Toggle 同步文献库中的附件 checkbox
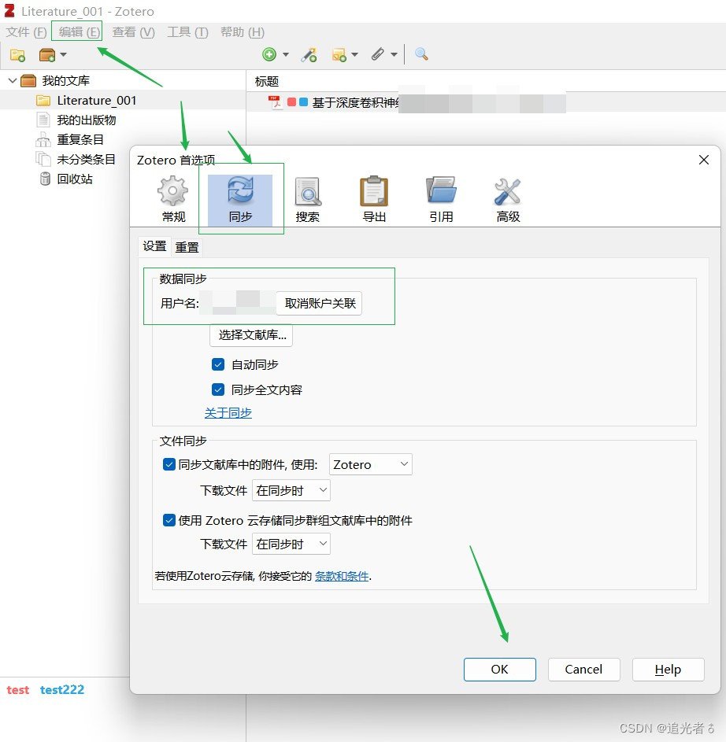This screenshot has width=726, height=742. click(x=169, y=464)
